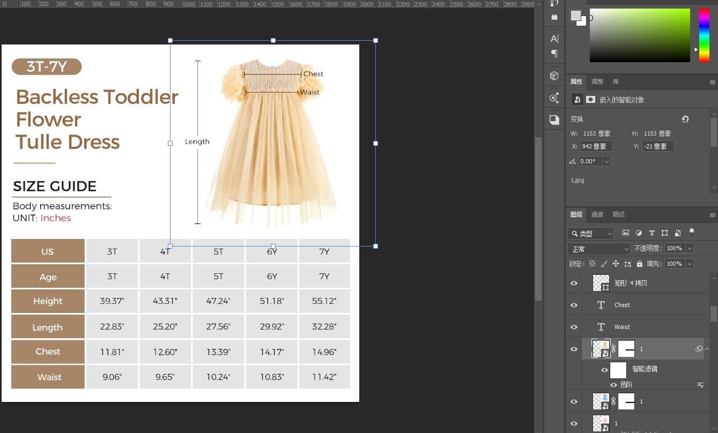Open the Layers panel options menu
The image size is (718, 433).
(x=712, y=215)
